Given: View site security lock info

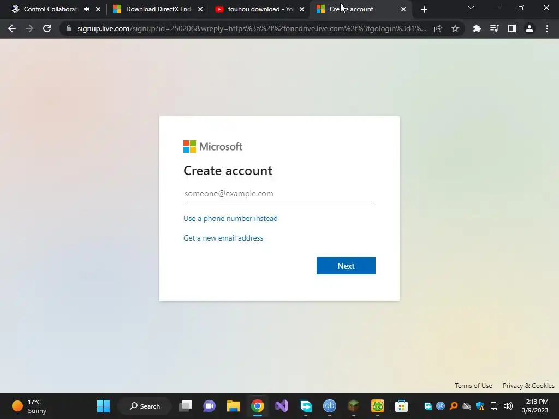Looking at the screenshot, I should [69, 28].
